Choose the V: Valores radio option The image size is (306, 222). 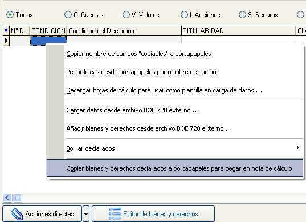[126, 15]
